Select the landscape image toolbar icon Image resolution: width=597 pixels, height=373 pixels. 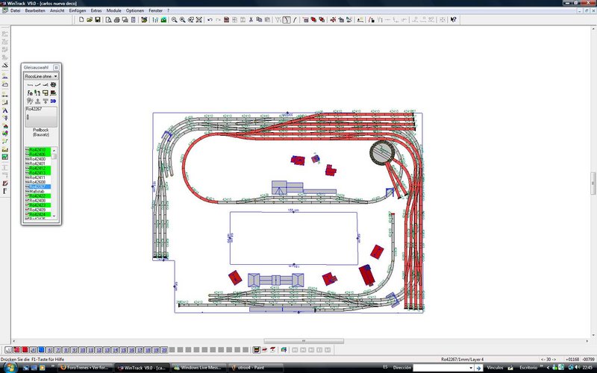point(163,19)
